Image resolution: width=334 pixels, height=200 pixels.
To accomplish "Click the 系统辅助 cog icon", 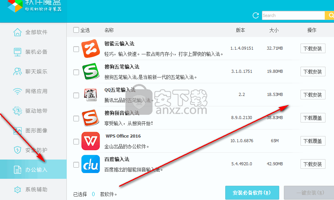I will tap(17, 189).
